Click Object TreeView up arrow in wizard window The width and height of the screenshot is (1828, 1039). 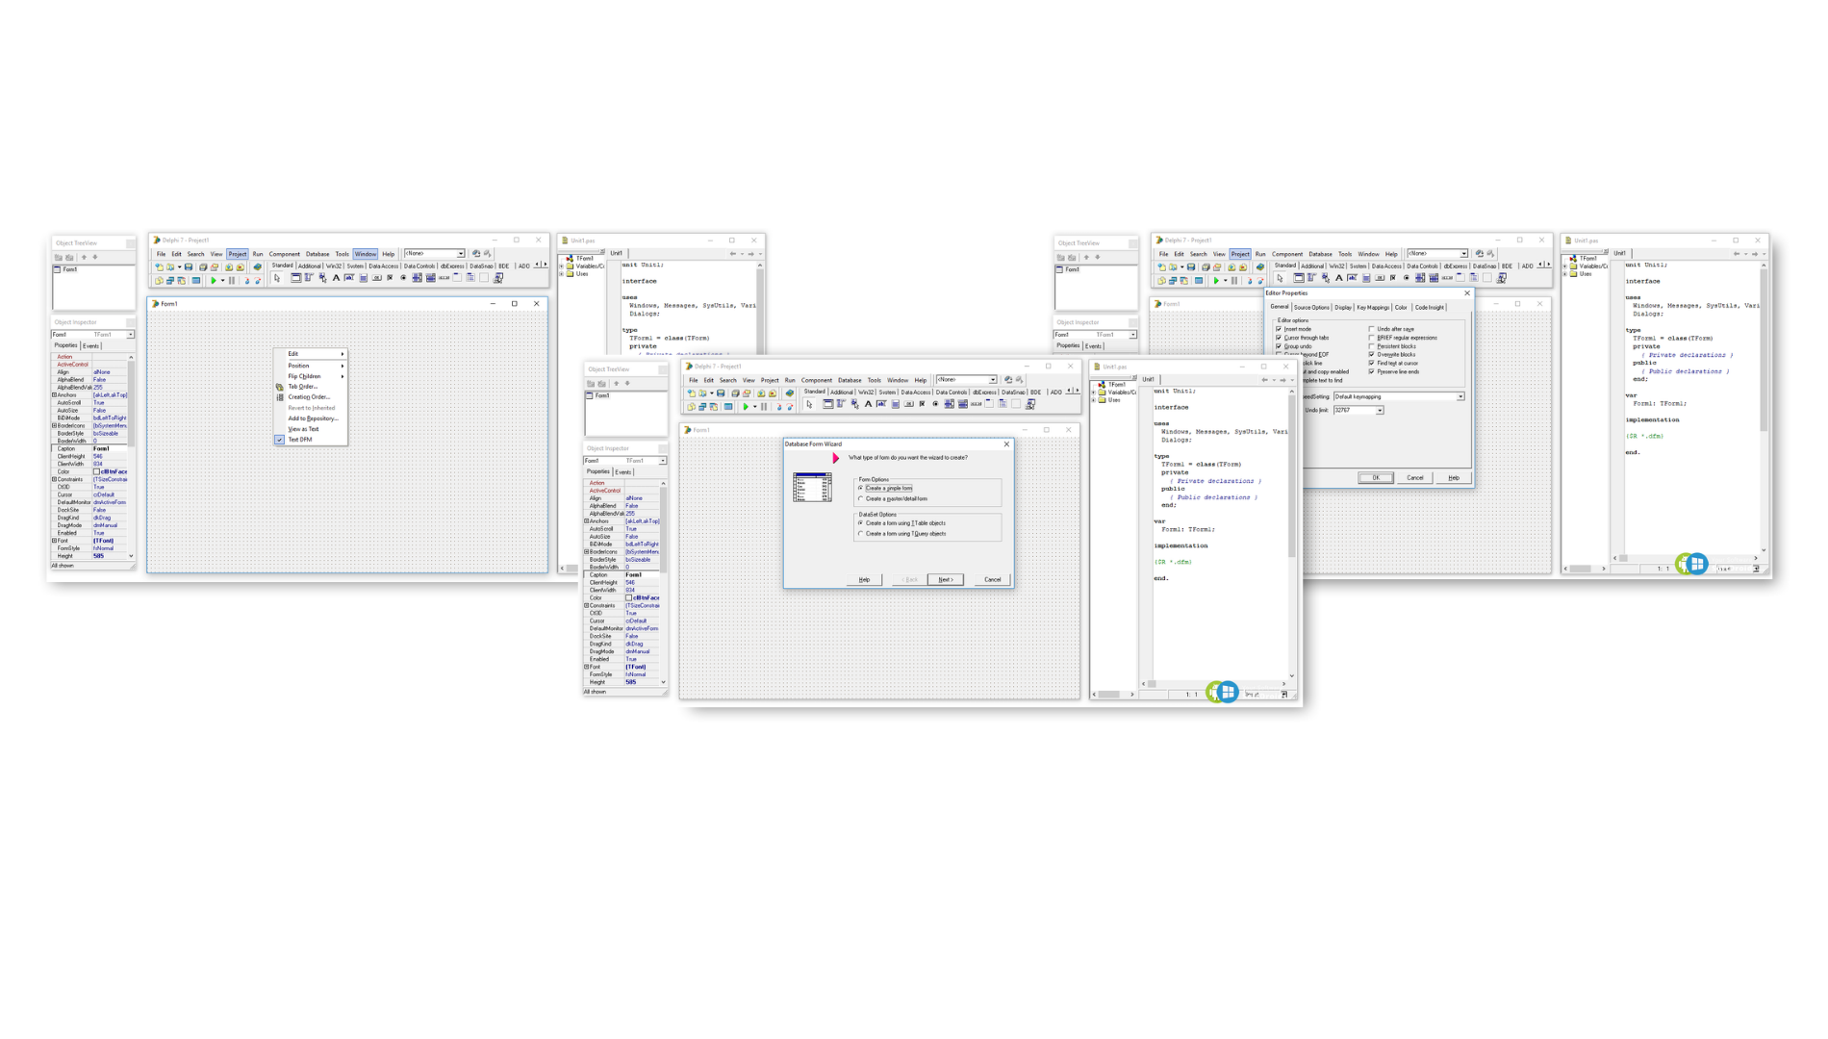tap(616, 383)
